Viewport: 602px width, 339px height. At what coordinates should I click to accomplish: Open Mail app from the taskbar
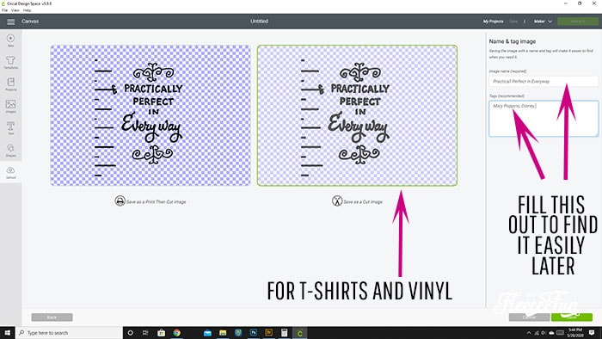tap(207, 333)
